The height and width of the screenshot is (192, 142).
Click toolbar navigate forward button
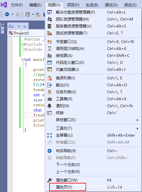point(18,15)
